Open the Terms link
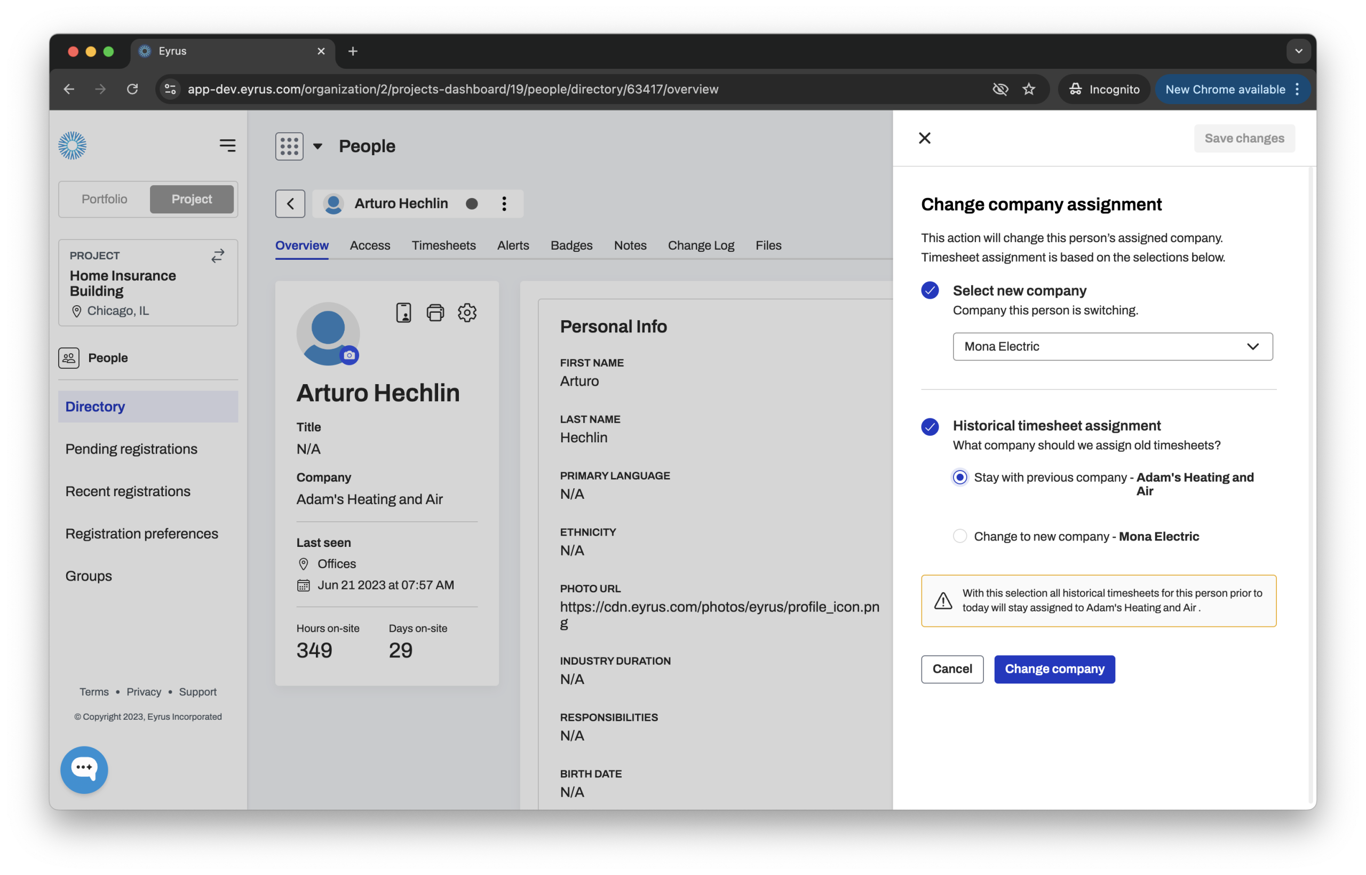The height and width of the screenshot is (875, 1366). click(x=94, y=691)
